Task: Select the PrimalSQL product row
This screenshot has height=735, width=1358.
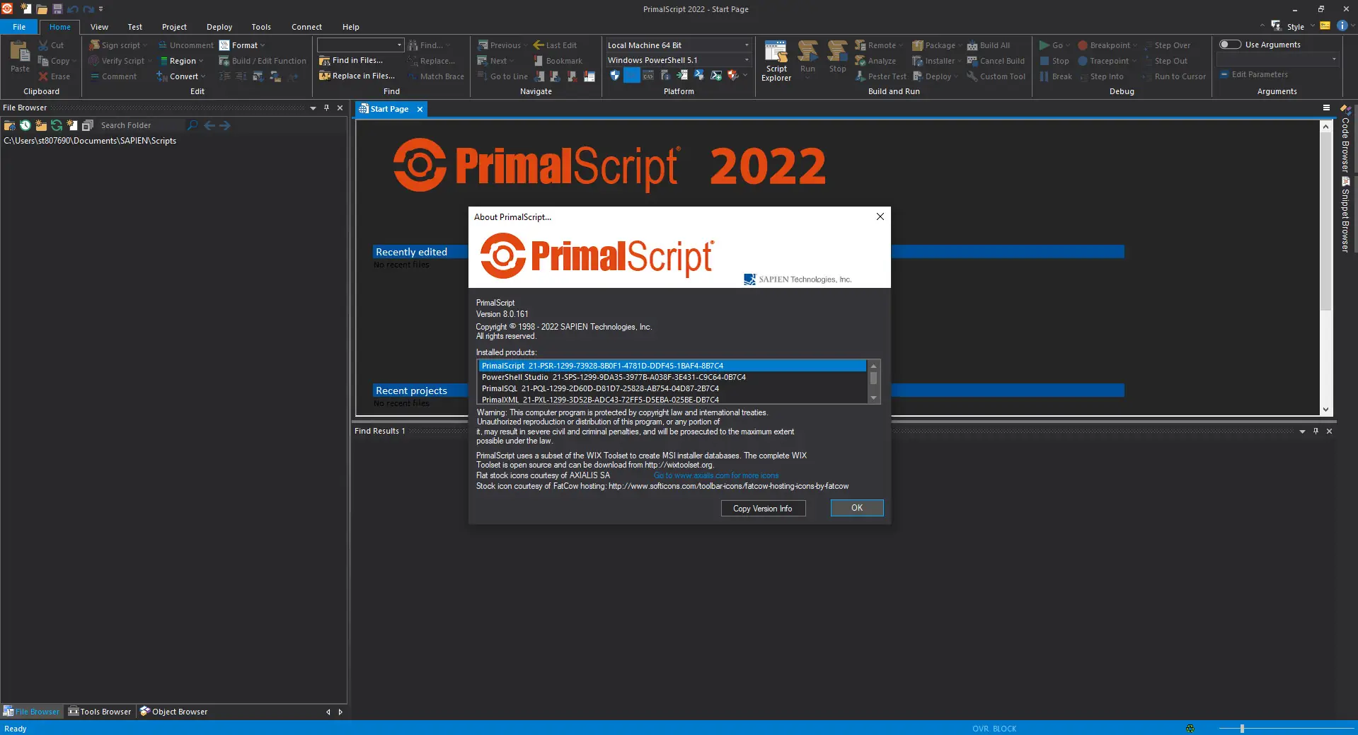Action: coord(672,388)
